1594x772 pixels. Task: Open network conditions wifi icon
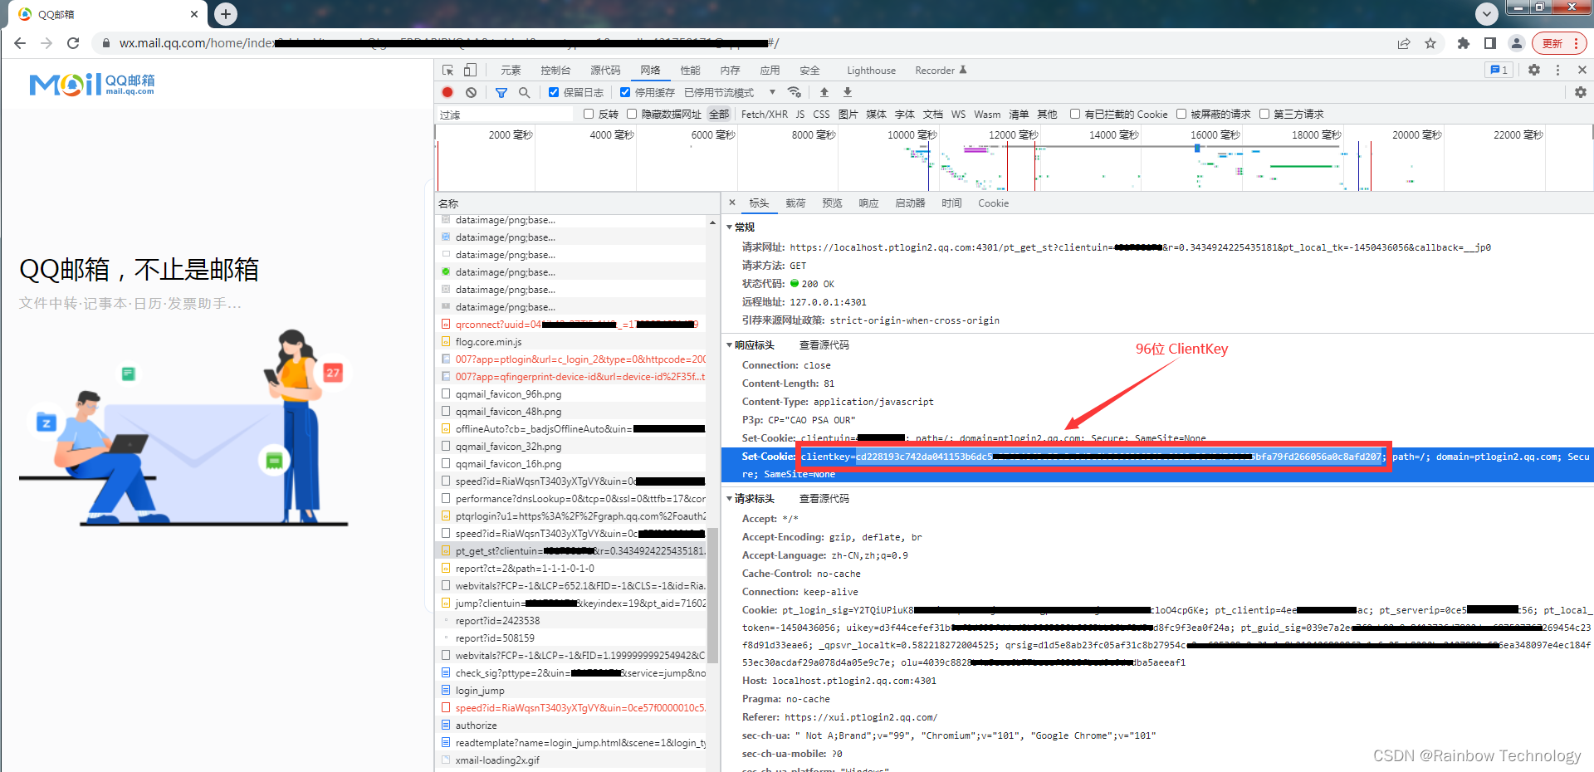pyautogui.click(x=795, y=92)
